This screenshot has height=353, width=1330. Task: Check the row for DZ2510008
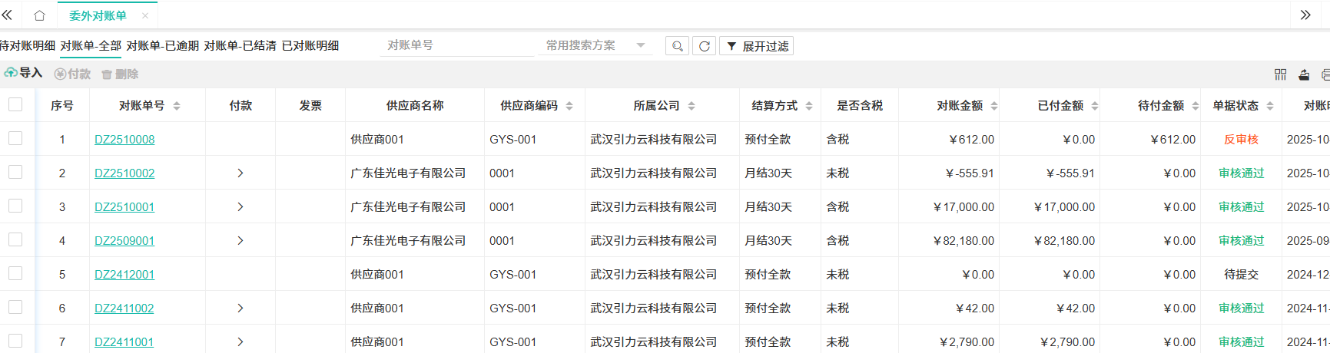pos(15,138)
